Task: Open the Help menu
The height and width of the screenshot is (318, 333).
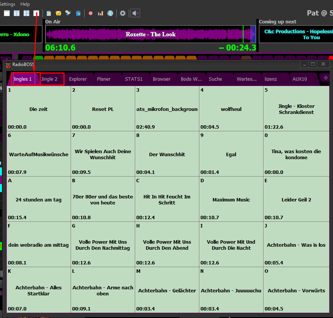Action: tap(25, 4)
